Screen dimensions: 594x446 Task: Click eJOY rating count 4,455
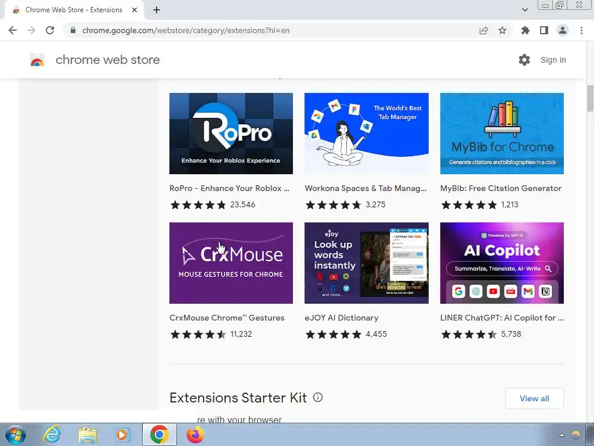376,334
